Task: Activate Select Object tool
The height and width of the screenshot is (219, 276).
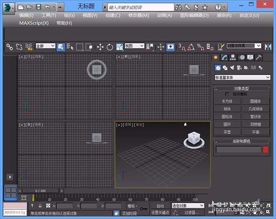Action: [x=61, y=47]
